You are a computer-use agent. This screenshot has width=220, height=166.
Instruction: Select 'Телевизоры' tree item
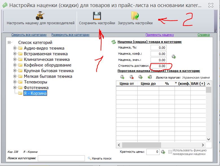coord(36,82)
